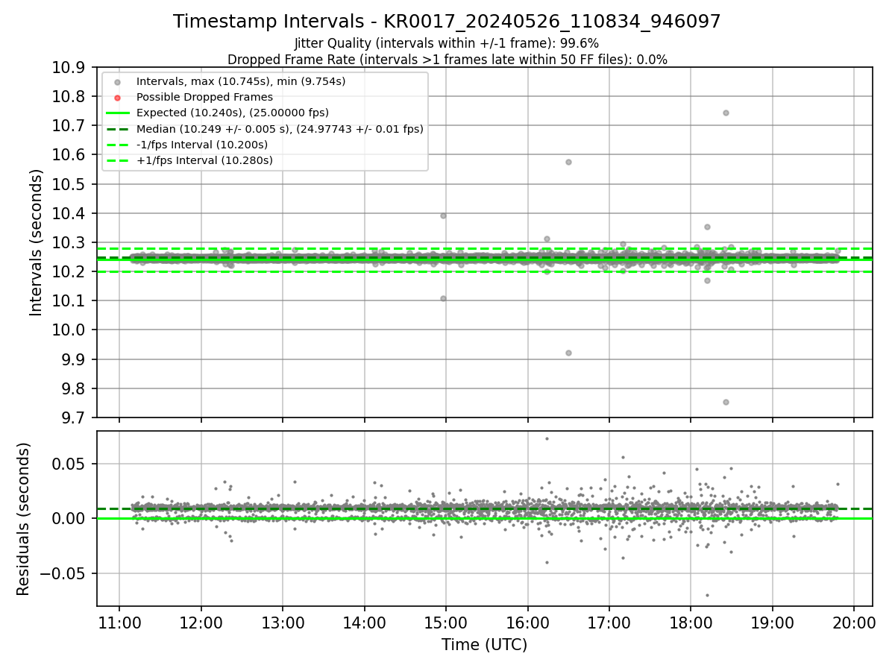
Task: Click legend entry '-1/fps Interval (10.200s)'
Action: 202,145
